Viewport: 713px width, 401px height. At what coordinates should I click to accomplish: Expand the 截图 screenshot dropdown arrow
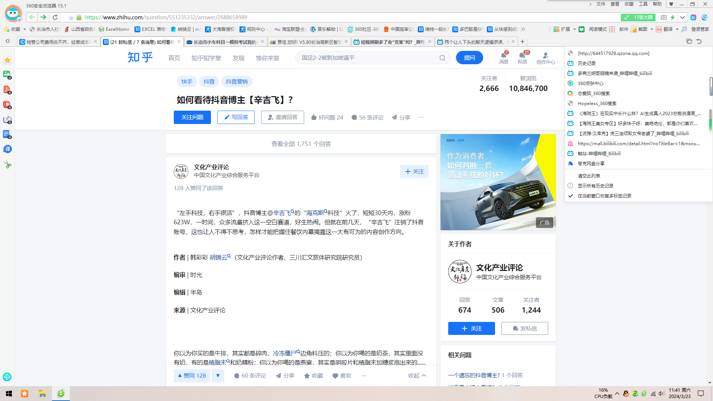[x=652, y=29]
